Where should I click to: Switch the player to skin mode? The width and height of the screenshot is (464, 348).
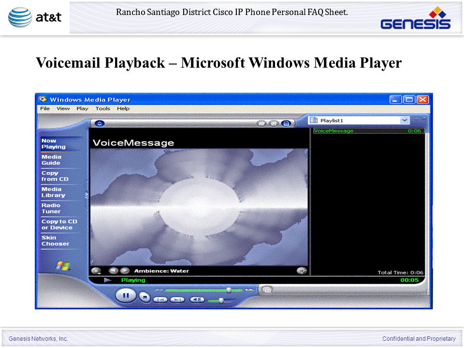[267, 290]
